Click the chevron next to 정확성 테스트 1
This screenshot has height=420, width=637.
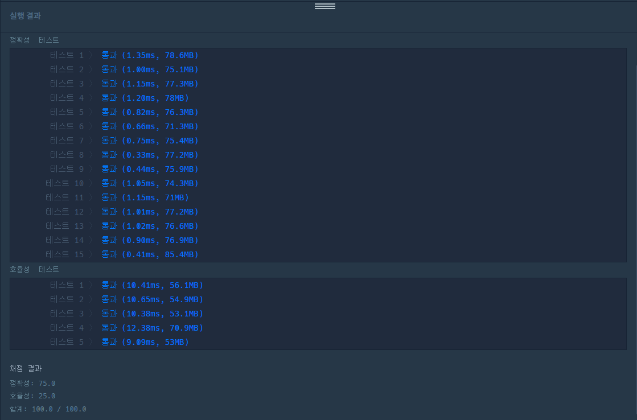click(x=91, y=55)
